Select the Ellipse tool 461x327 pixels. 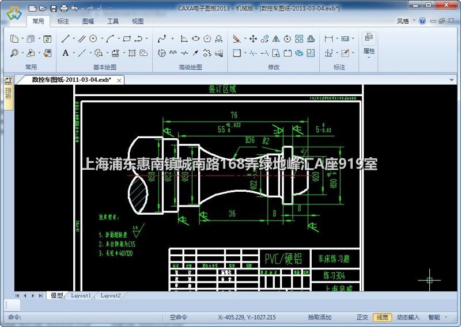click(x=195, y=39)
